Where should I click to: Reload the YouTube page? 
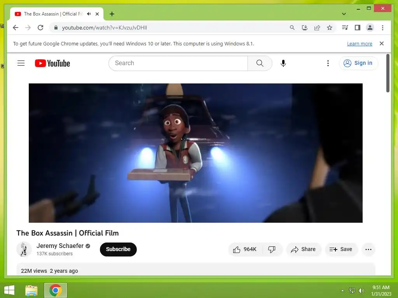click(40, 28)
